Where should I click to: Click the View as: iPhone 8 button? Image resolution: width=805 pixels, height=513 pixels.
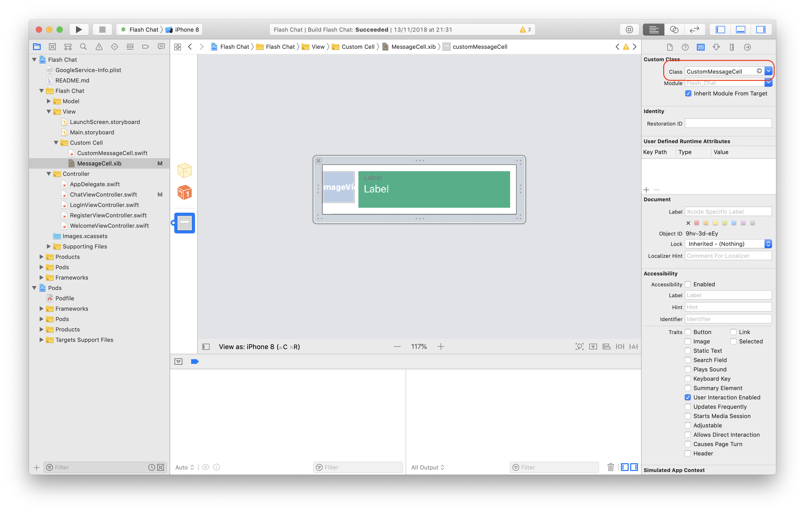coord(259,347)
